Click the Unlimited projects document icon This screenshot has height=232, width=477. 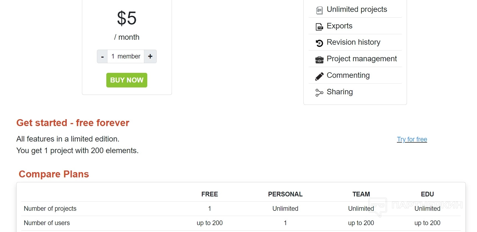click(x=319, y=10)
